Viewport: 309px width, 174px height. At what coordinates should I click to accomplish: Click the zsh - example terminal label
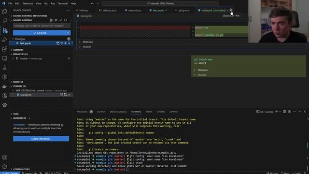point(265,112)
